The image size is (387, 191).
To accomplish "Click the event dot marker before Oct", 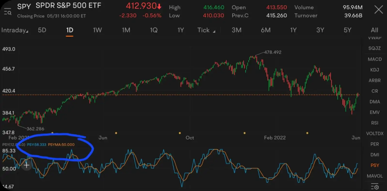I will coord(179,133).
